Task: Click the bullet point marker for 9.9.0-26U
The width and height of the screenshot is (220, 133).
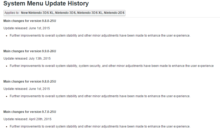Action: coord(7,66)
